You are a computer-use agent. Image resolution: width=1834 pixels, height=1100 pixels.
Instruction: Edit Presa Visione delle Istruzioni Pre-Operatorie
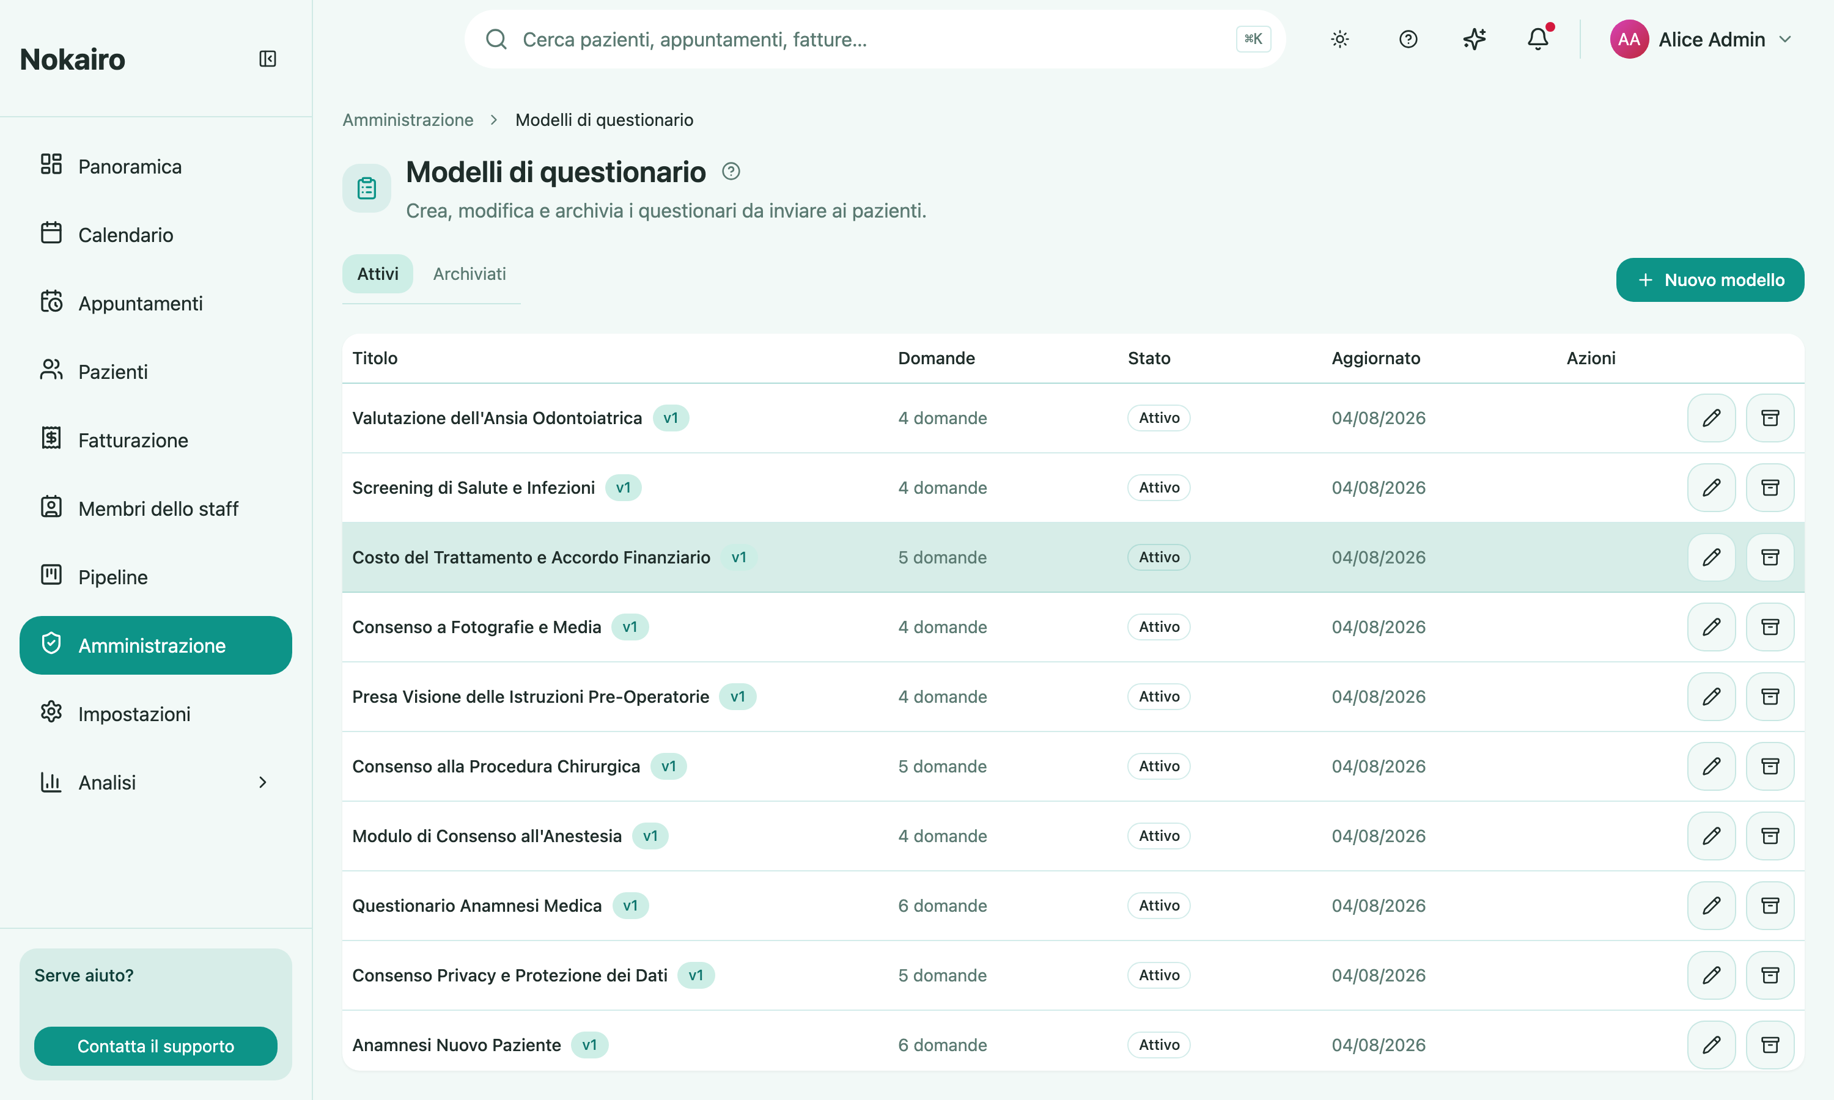point(1711,697)
